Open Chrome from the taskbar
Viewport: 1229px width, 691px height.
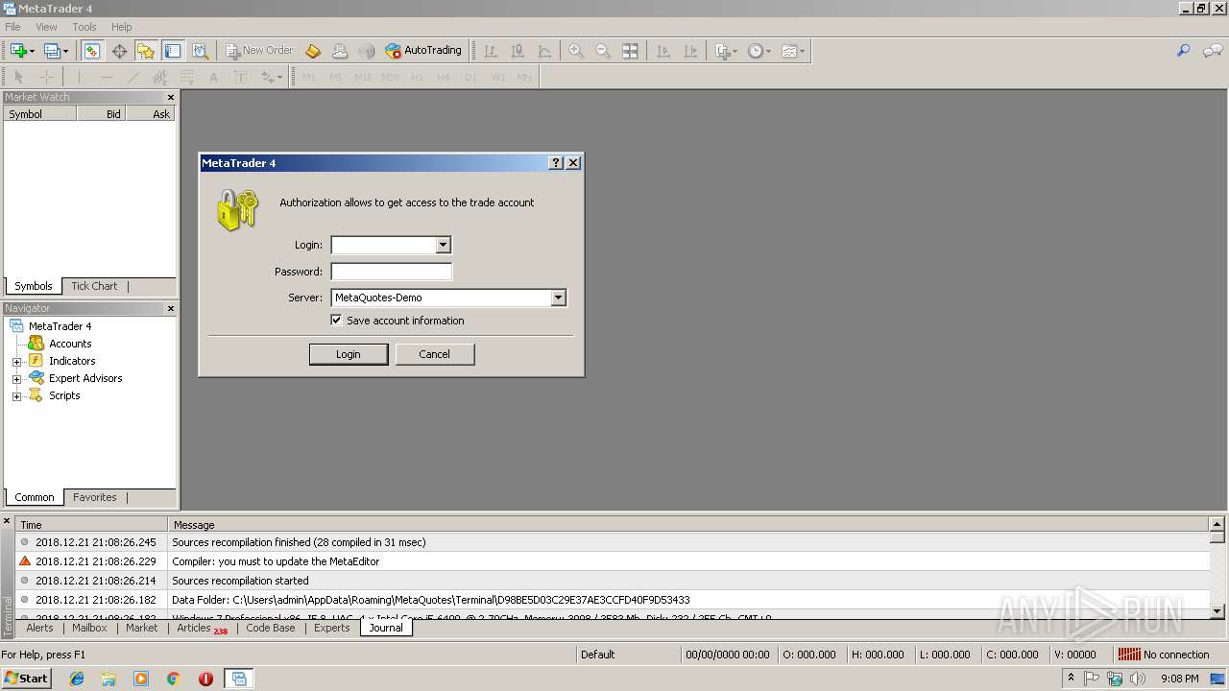(x=174, y=679)
